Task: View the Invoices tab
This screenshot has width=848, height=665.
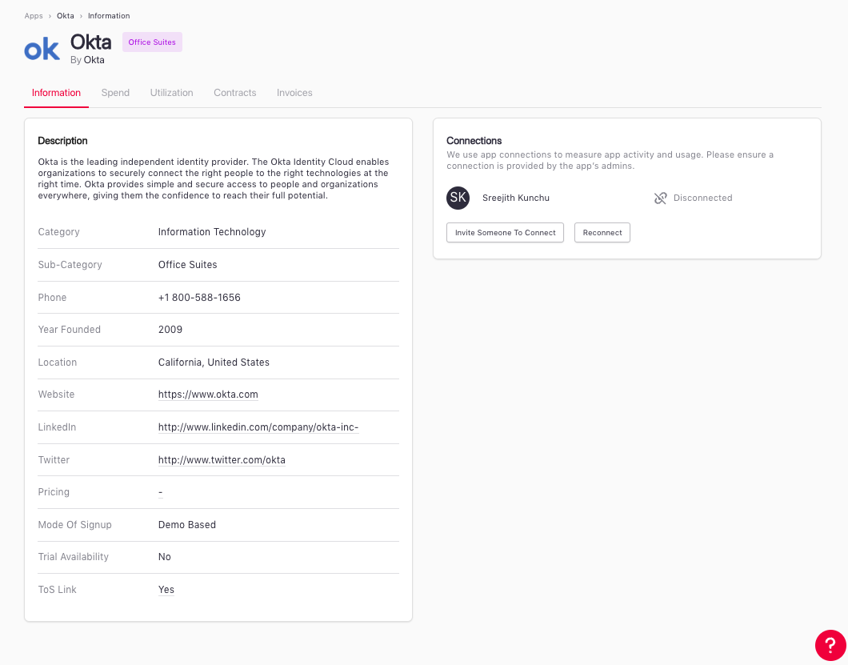Action: 294,93
